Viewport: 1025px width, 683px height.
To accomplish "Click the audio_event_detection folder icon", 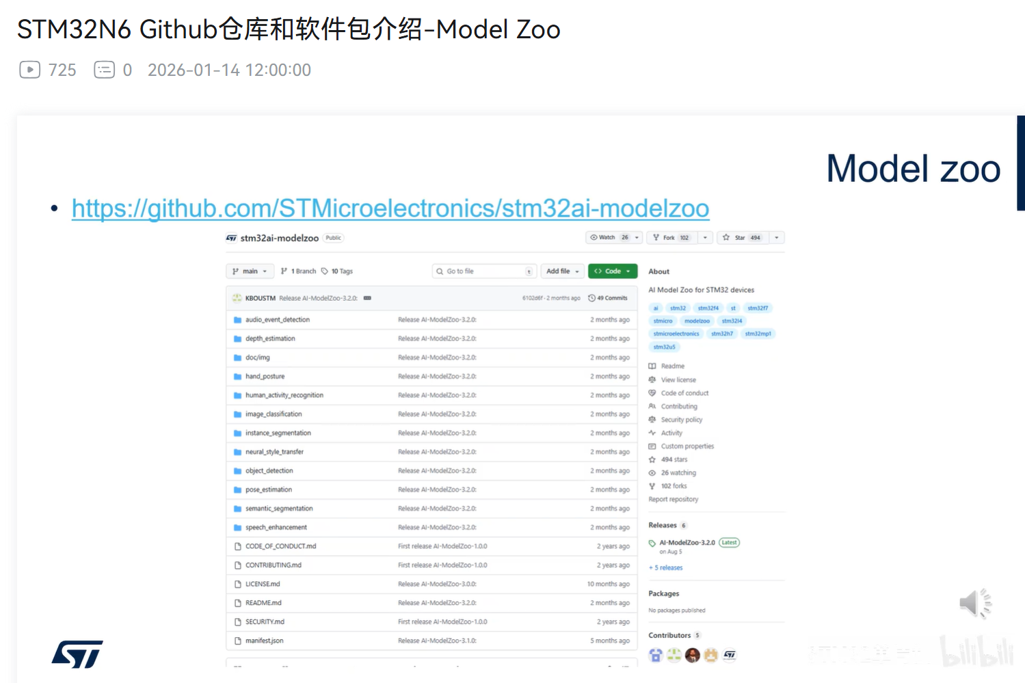I will coord(237,320).
